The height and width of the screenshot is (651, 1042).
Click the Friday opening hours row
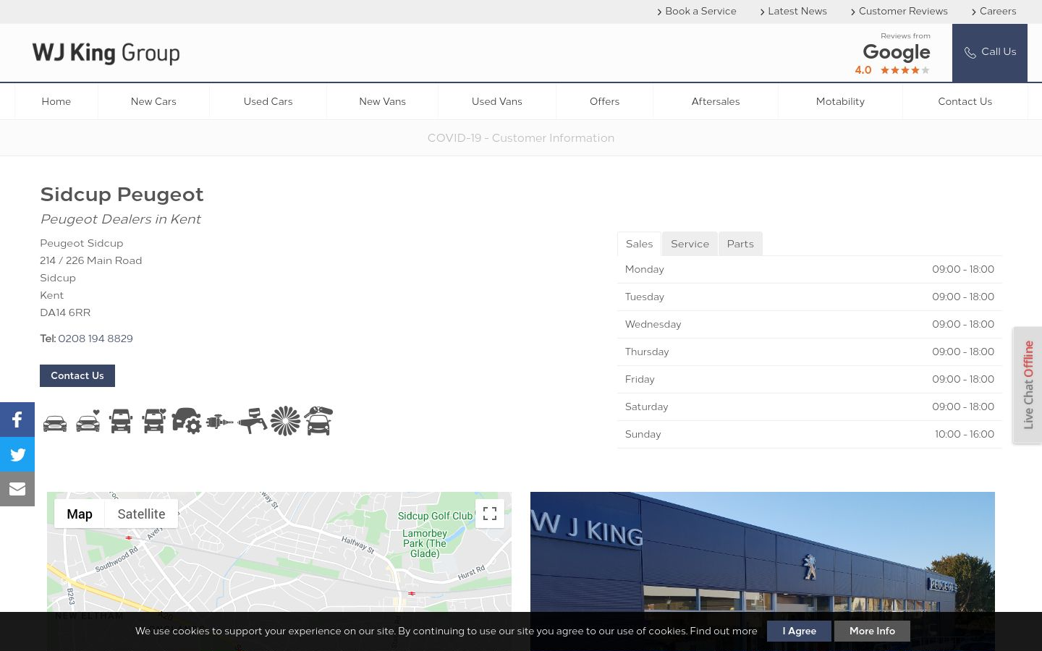pos(810,379)
